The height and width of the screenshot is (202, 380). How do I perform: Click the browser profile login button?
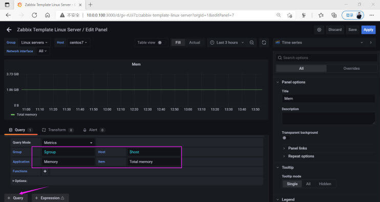[x=353, y=15]
